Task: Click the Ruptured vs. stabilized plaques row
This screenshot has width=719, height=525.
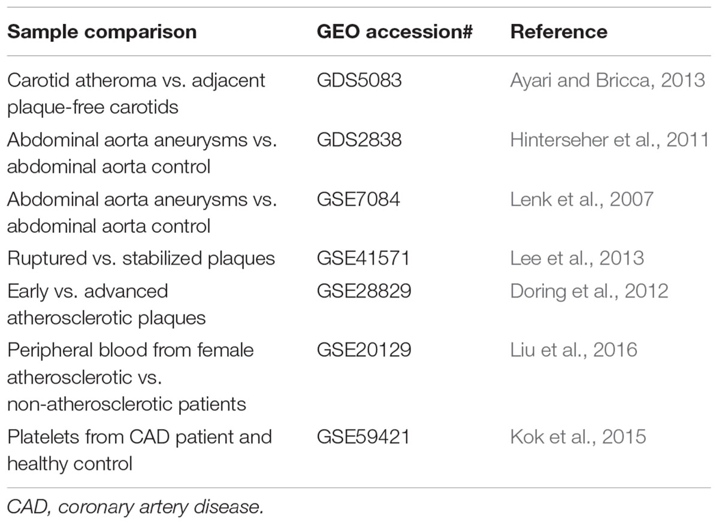Action: point(359,259)
